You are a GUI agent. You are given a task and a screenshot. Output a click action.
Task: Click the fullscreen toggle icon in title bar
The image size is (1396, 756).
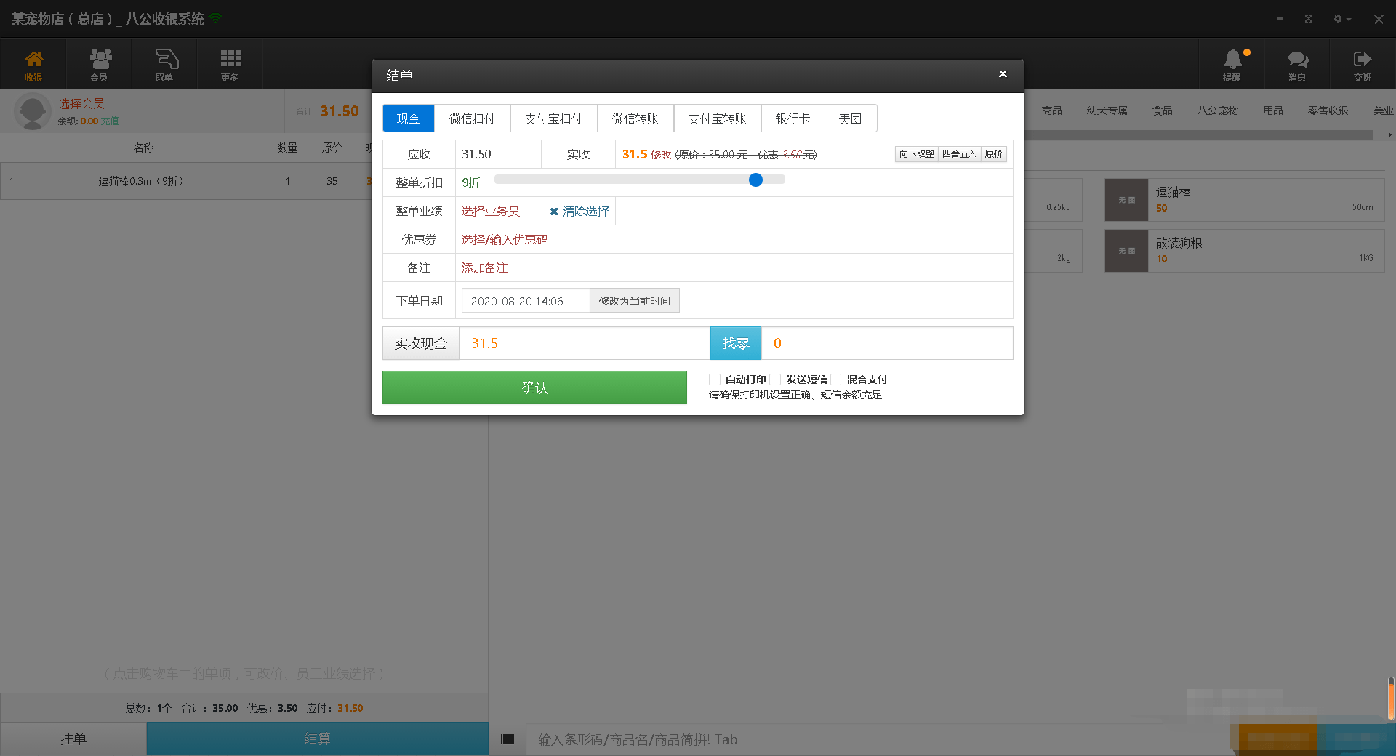pyautogui.click(x=1309, y=19)
